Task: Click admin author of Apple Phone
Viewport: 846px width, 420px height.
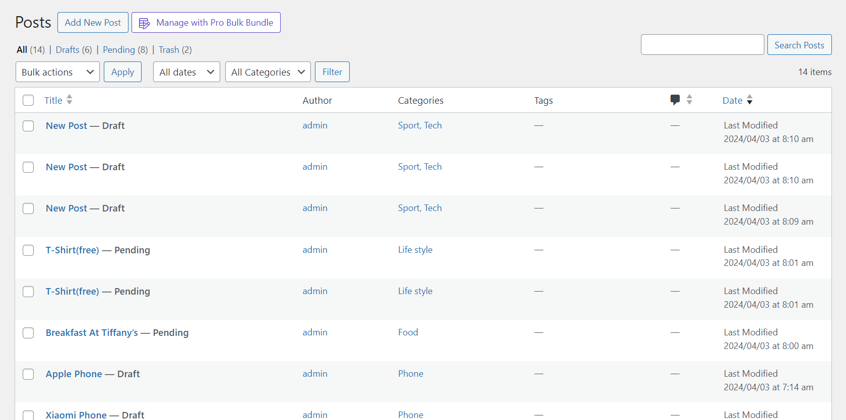Action: (x=315, y=374)
